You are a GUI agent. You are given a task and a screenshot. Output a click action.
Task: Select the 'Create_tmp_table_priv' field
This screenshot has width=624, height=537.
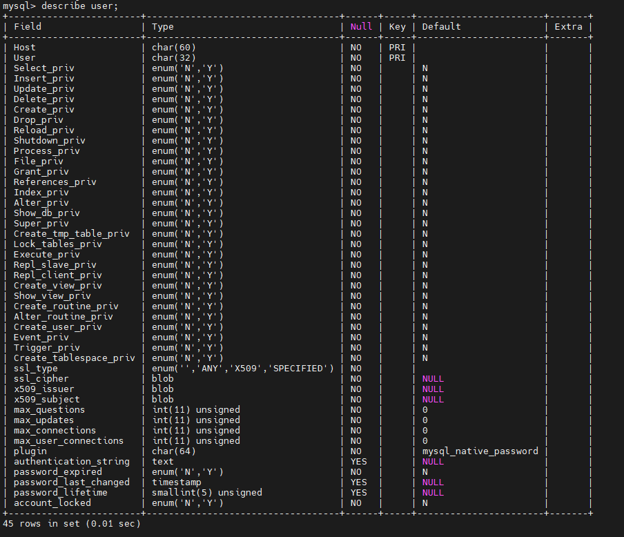point(72,234)
